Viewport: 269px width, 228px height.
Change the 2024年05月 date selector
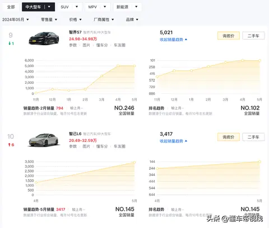point(16,20)
